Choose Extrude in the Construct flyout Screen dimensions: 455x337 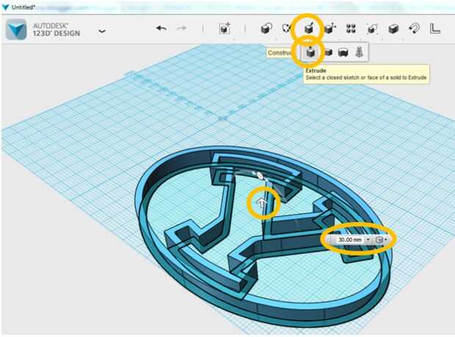[x=310, y=53]
